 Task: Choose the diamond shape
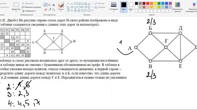72,7
